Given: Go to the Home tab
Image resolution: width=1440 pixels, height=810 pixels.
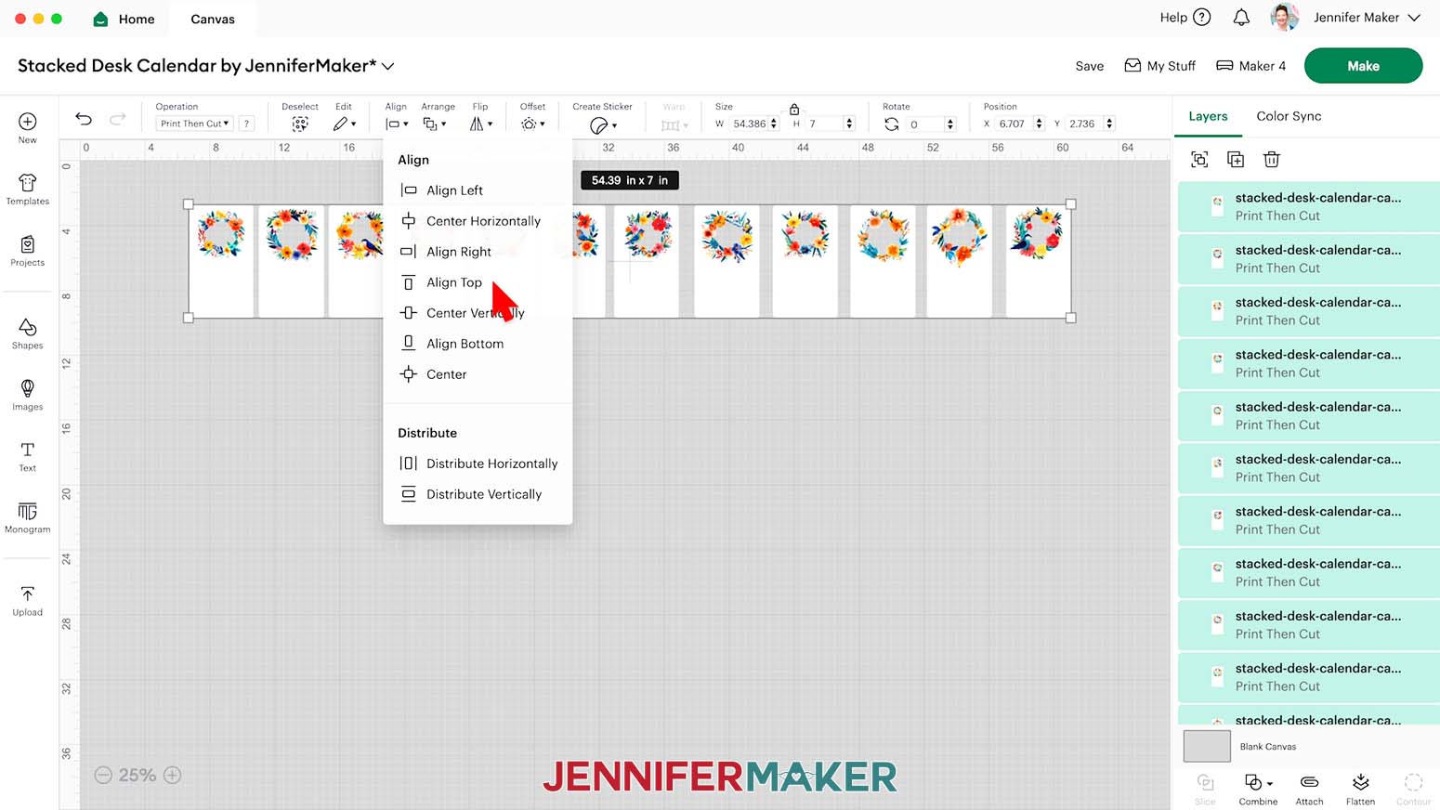Looking at the screenshot, I should pos(124,19).
